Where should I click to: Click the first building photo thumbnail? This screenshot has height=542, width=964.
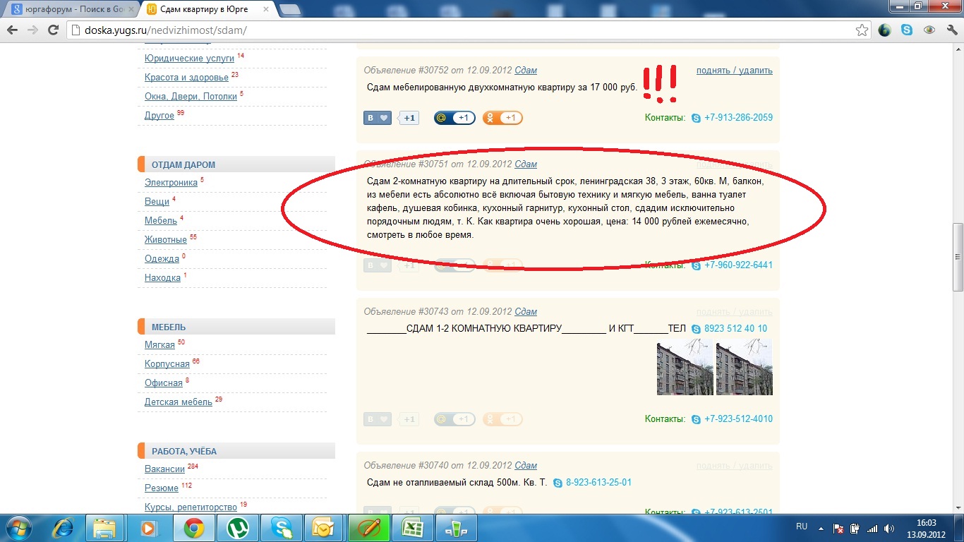pyautogui.click(x=685, y=367)
